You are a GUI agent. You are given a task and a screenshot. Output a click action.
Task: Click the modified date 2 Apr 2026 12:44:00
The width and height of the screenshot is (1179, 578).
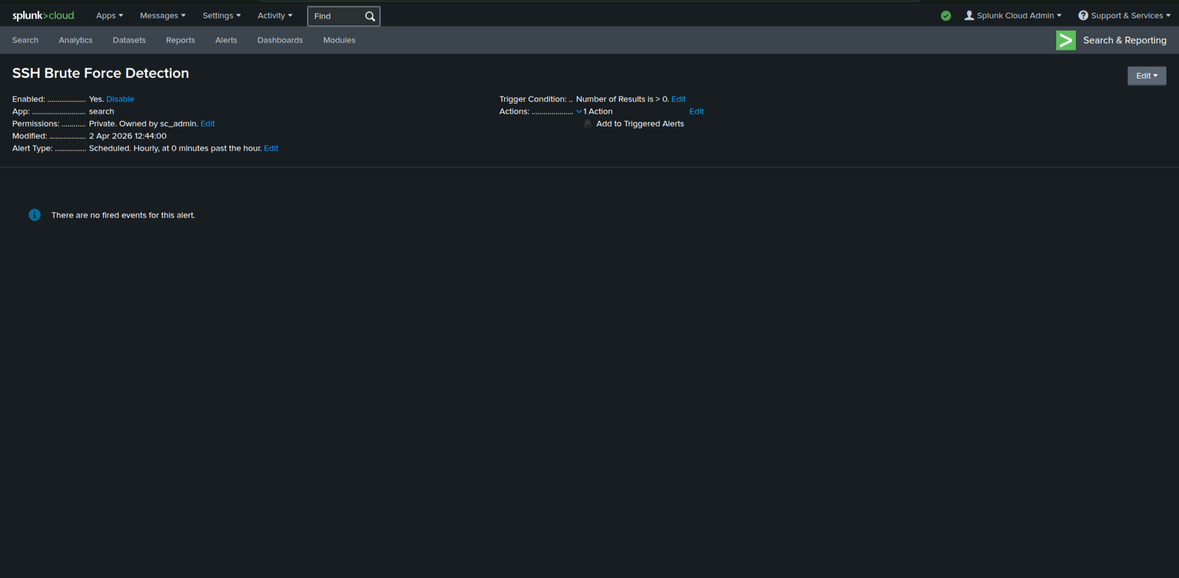[128, 136]
